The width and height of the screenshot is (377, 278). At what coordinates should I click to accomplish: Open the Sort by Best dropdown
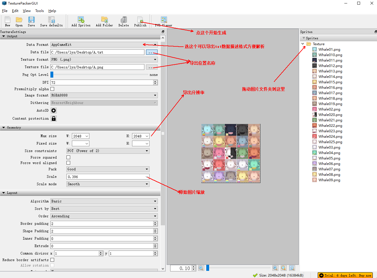click(x=104, y=209)
